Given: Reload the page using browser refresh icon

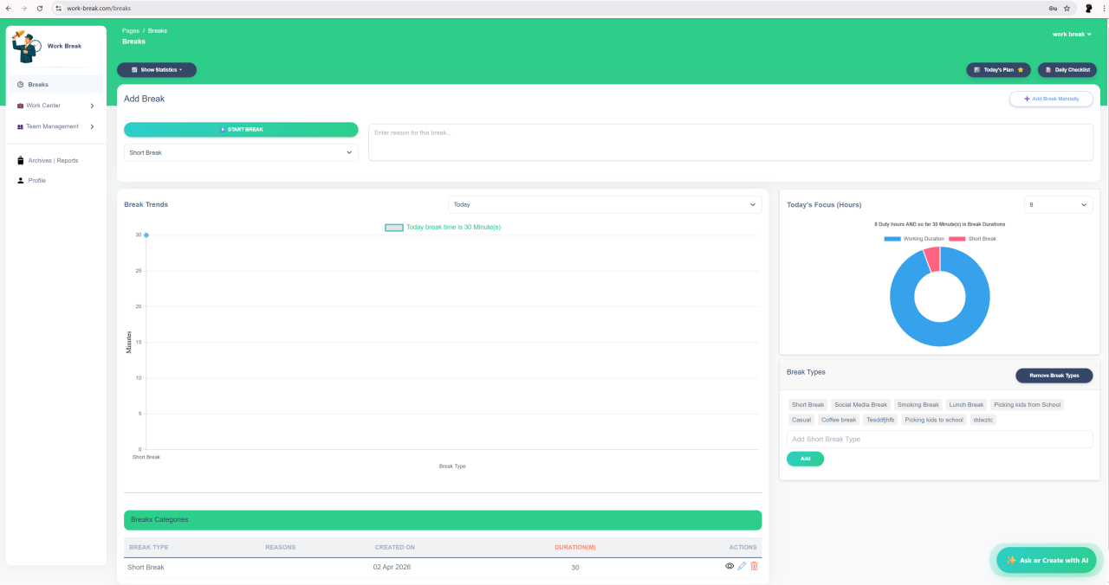Looking at the screenshot, I should 39,8.
